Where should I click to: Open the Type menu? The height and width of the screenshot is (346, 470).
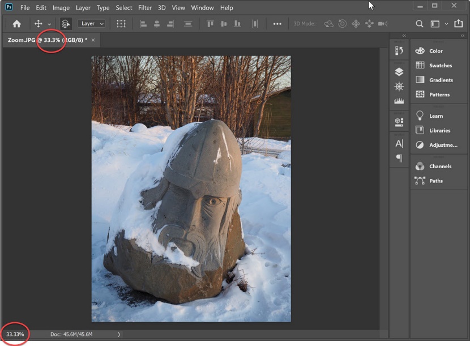(103, 8)
